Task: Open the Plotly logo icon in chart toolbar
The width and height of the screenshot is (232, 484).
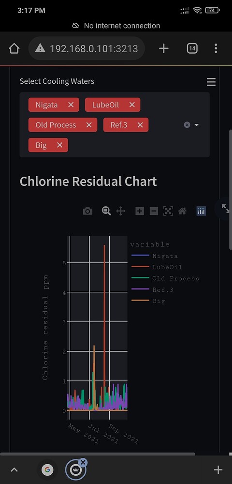Action: [x=201, y=211]
